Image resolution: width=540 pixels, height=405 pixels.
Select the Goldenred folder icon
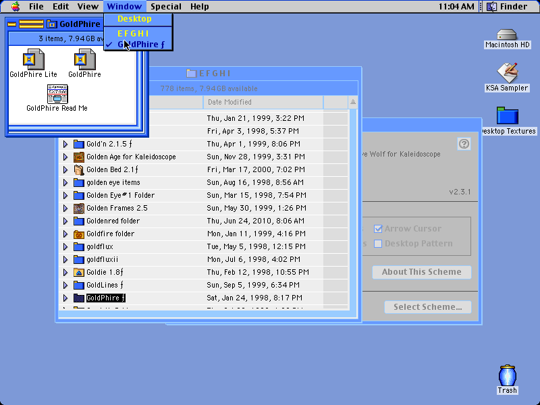[x=79, y=221]
